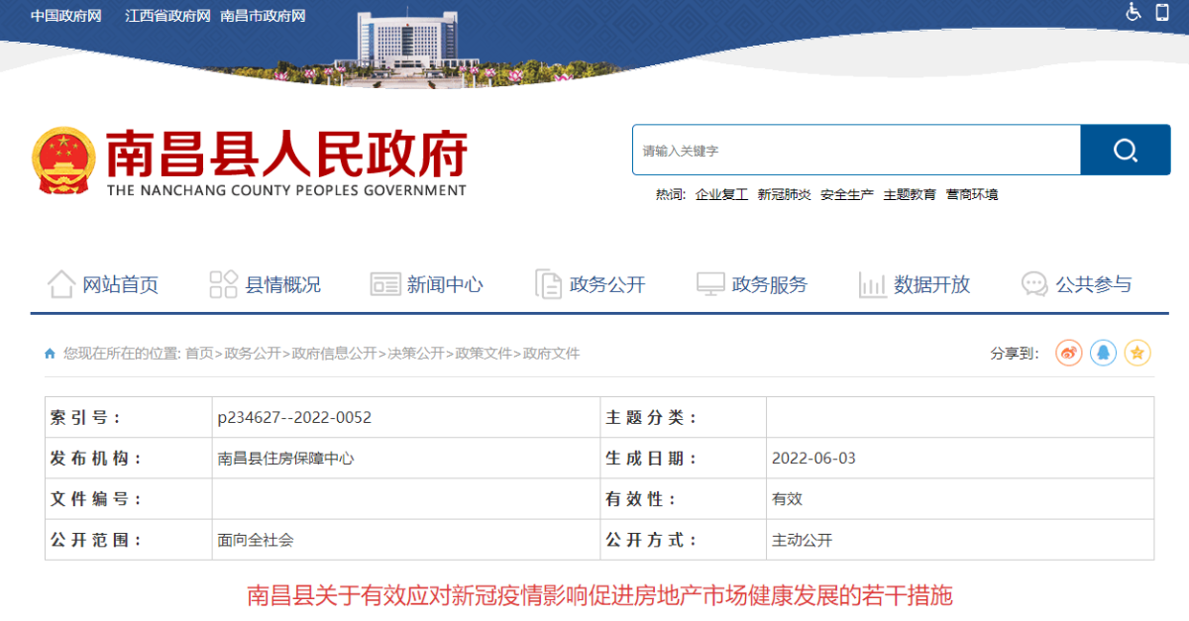Click the monitor icon beside 政务服务
This screenshot has height=621, width=1189.
(x=709, y=284)
